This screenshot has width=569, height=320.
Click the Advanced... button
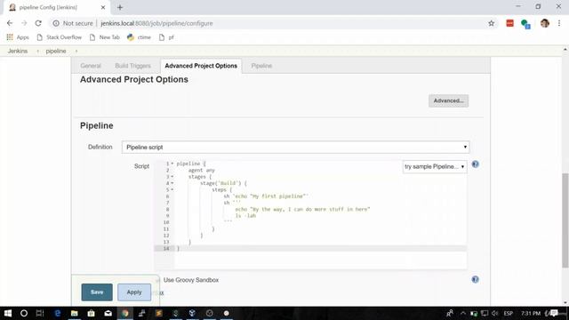(448, 100)
